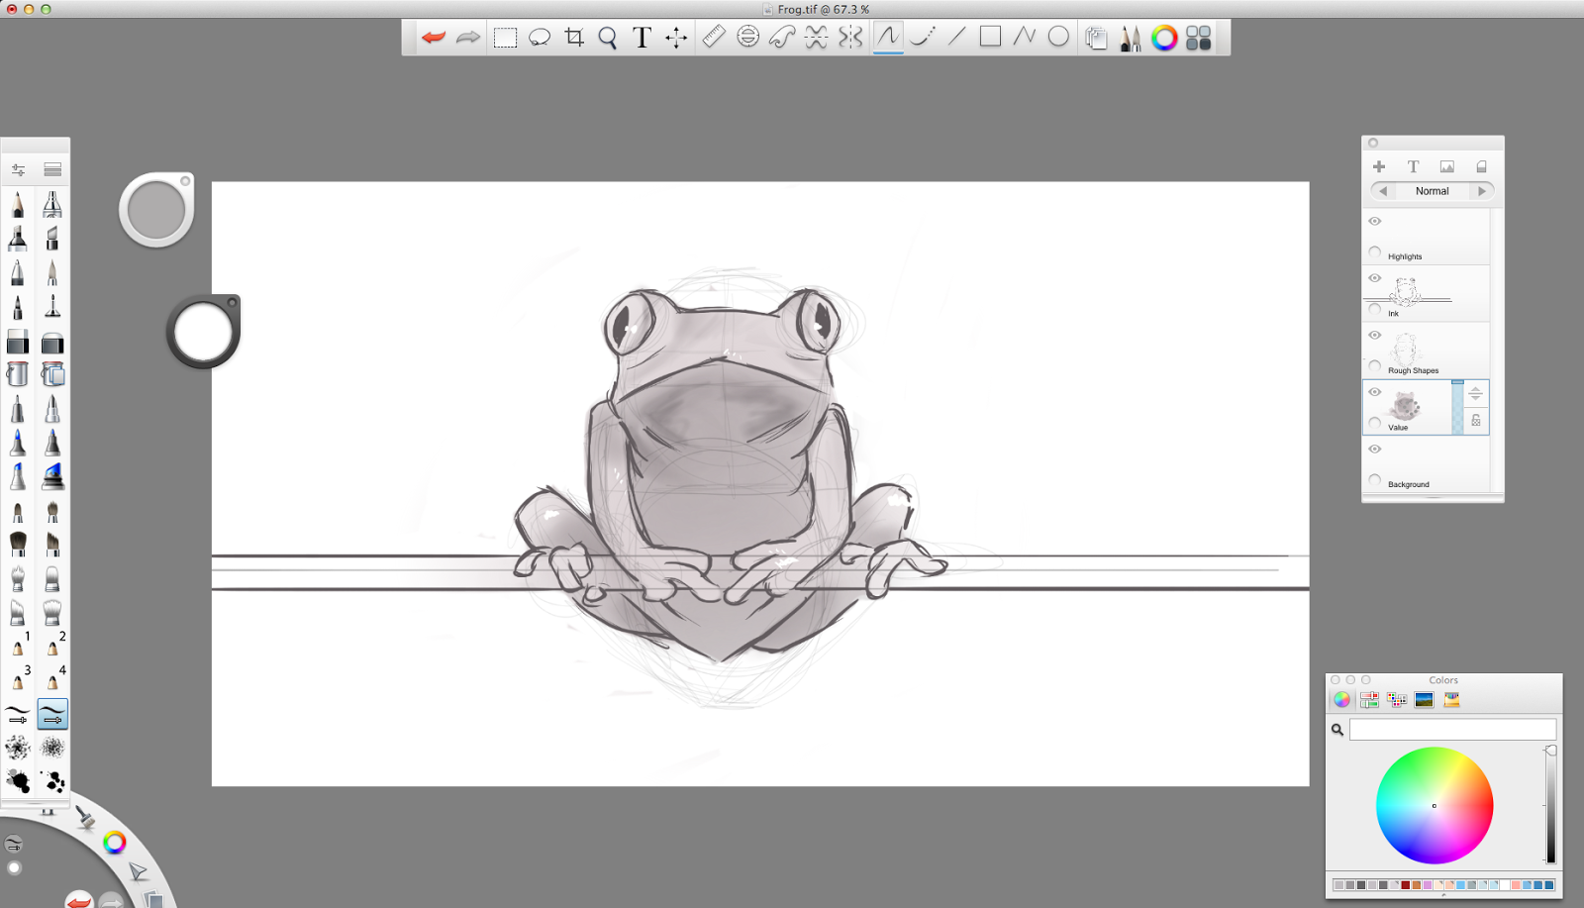1584x908 pixels.
Task: Select the highlighted smear brush in palette
Action: click(x=52, y=714)
